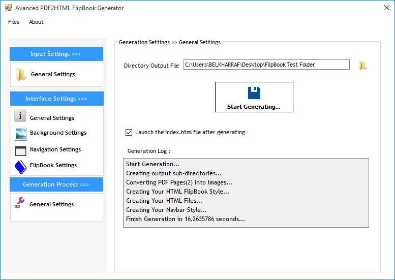This screenshot has height=280, width=395.
Task: Open FlipBook Settings label
Action: (53, 165)
